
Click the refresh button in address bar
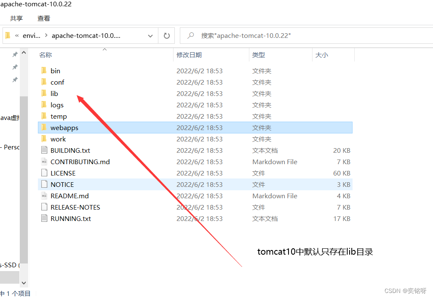pyautogui.click(x=166, y=36)
